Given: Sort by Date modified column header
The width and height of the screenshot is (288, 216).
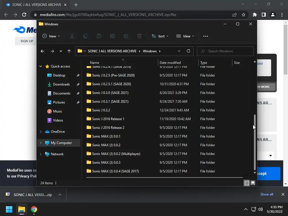Looking at the screenshot, I should (x=170, y=63).
